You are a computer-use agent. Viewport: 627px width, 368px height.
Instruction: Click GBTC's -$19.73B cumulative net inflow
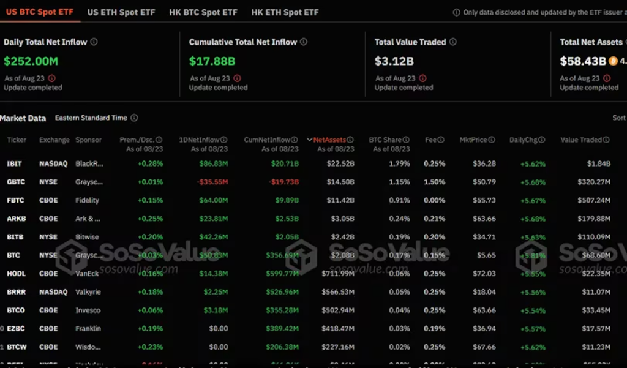(x=283, y=182)
